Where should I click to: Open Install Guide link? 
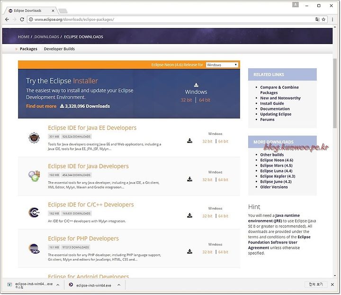point(272,104)
